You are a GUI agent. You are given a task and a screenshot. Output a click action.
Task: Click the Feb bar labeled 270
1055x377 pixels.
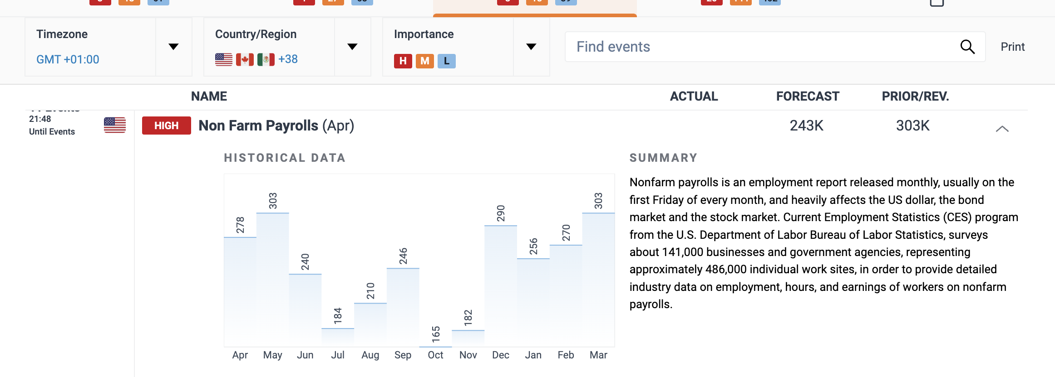coord(566,295)
